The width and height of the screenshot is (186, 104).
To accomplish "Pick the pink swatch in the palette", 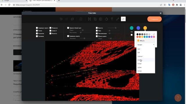I will click(154, 37).
